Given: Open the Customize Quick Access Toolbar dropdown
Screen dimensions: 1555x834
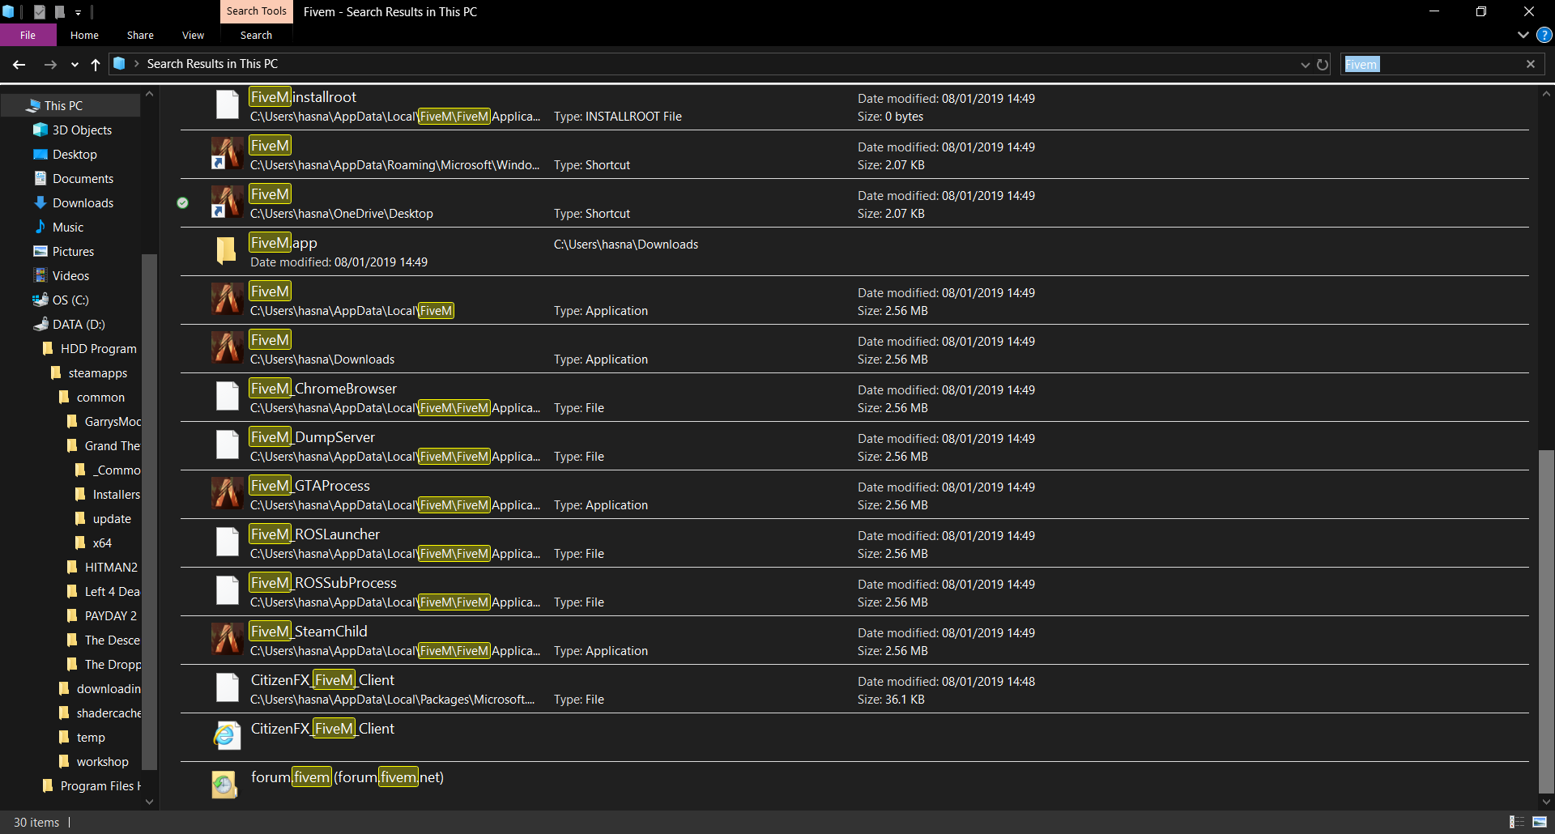Looking at the screenshot, I should point(79,12).
